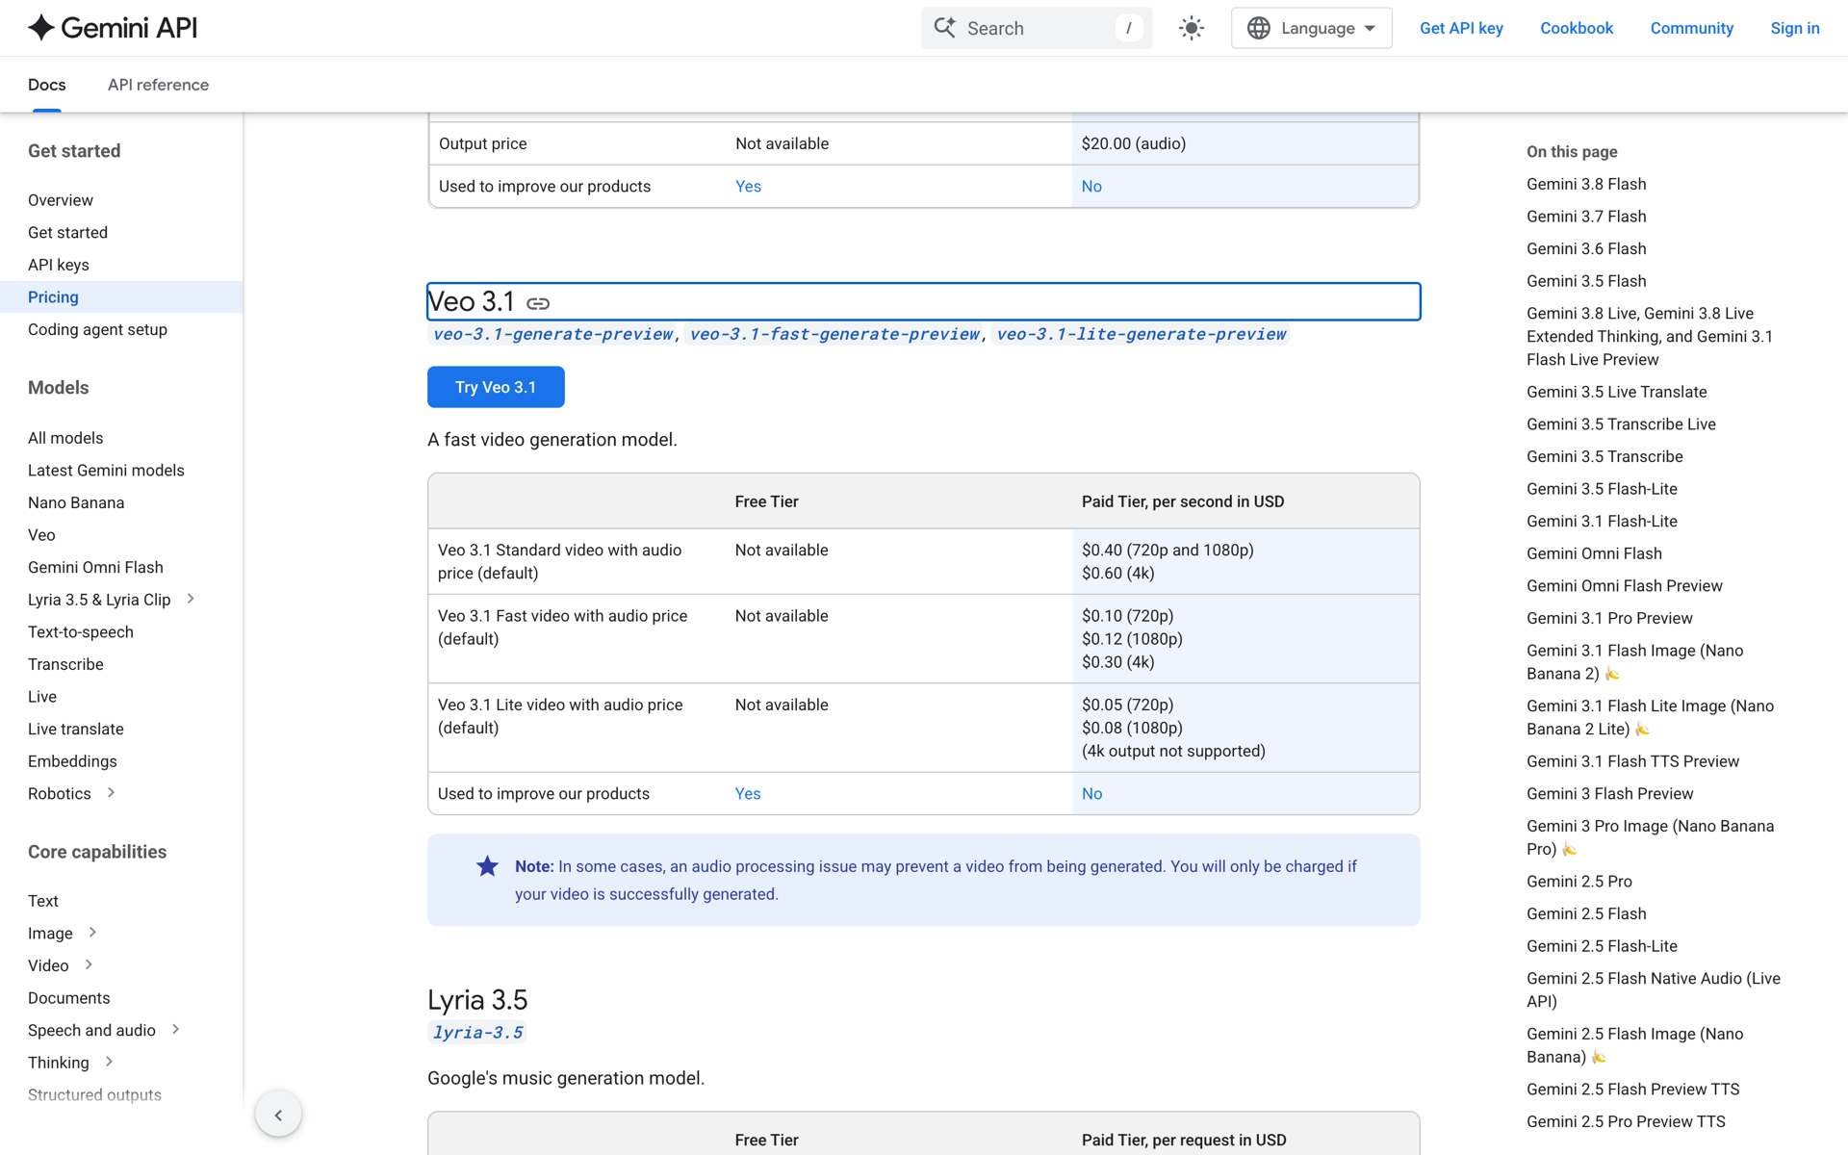This screenshot has height=1155, width=1848.
Task: Expand the Thinking sidebar section
Action: (x=109, y=1062)
